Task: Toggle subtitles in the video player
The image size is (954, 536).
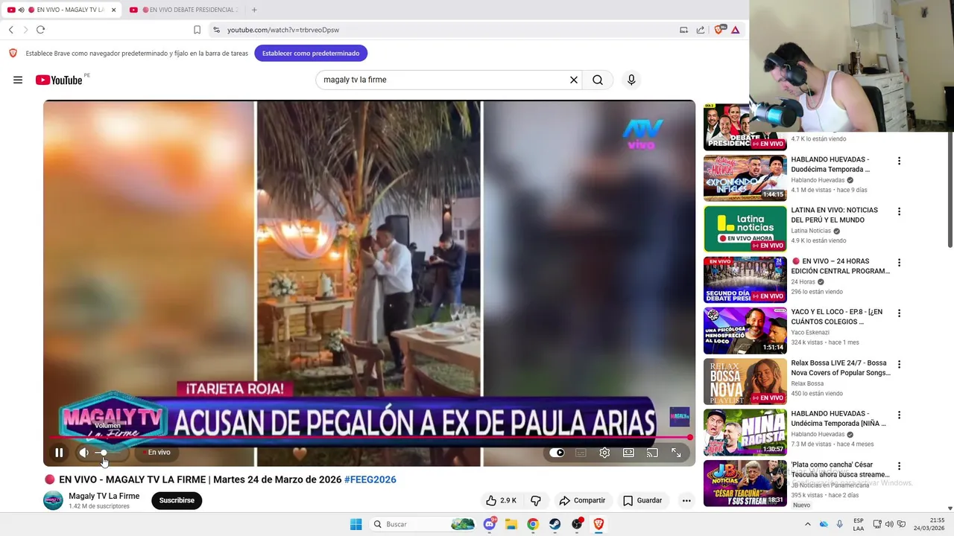Action: (x=581, y=453)
